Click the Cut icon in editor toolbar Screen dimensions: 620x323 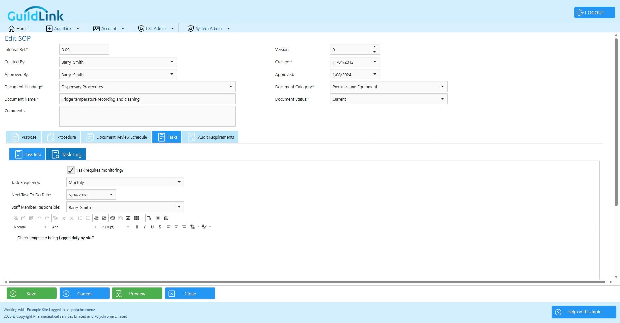tap(16, 218)
